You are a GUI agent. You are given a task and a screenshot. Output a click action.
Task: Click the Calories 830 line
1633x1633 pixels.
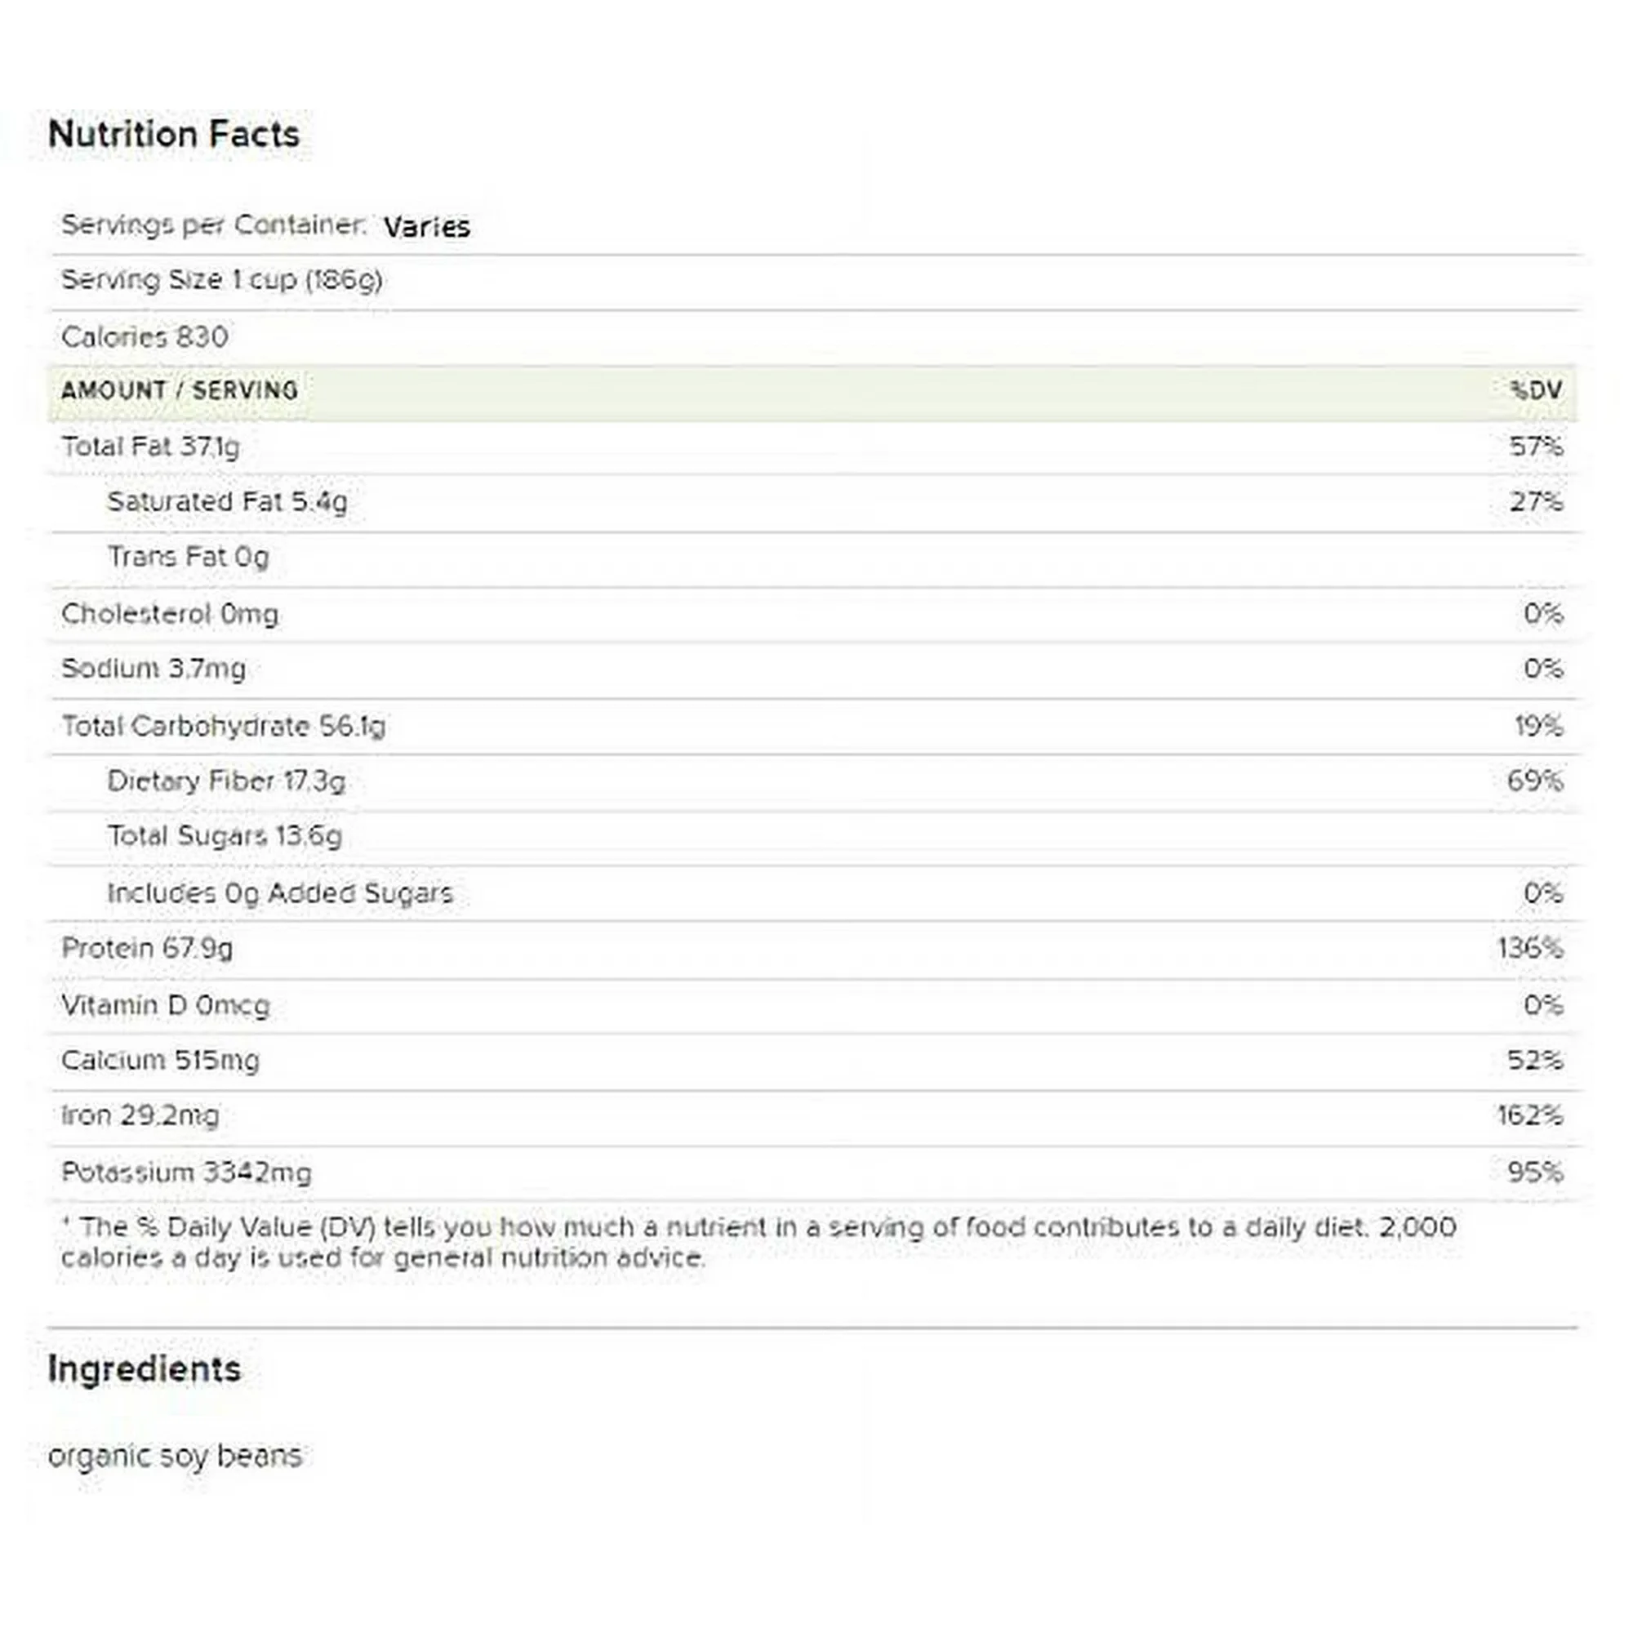click(x=145, y=336)
